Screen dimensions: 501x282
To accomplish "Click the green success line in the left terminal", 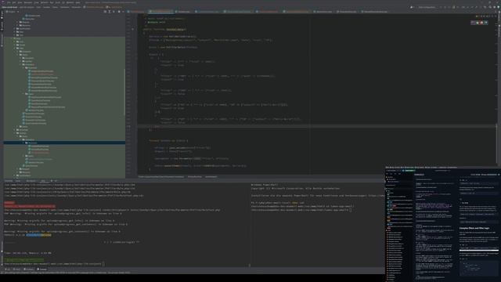I will tap(24, 260).
